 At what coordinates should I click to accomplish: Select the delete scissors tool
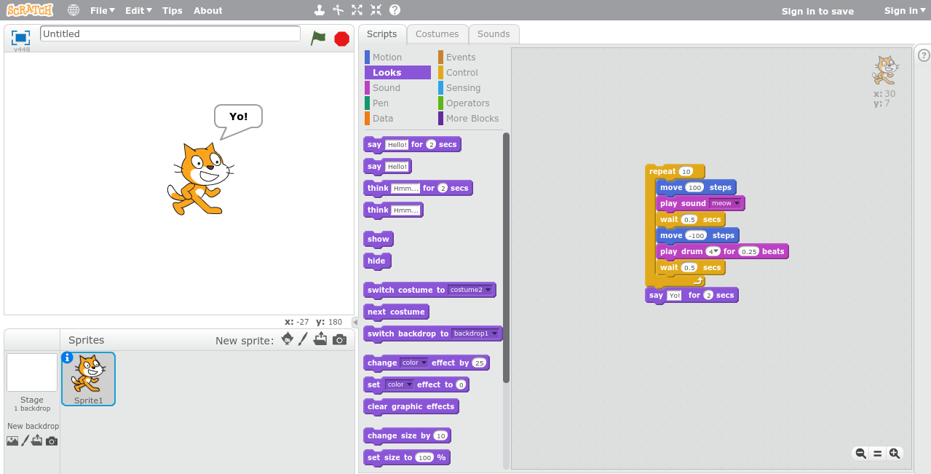338,10
